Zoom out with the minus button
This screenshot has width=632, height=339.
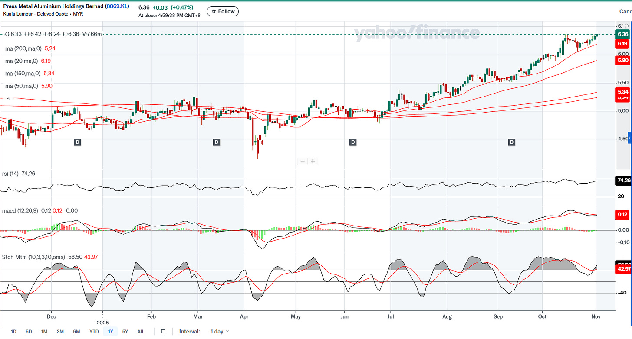point(303,161)
